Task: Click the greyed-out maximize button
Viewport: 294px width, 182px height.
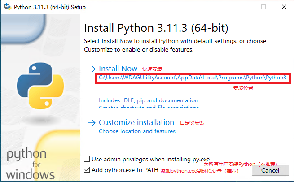Action: click(x=263, y=7)
